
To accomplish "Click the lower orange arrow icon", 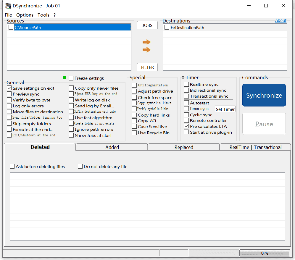I will click(146, 50).
